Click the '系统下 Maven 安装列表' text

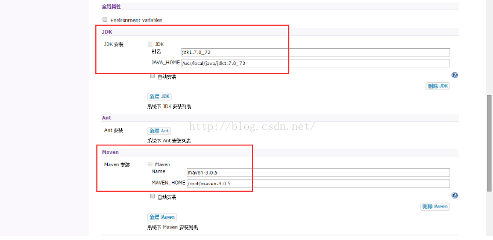172,227
